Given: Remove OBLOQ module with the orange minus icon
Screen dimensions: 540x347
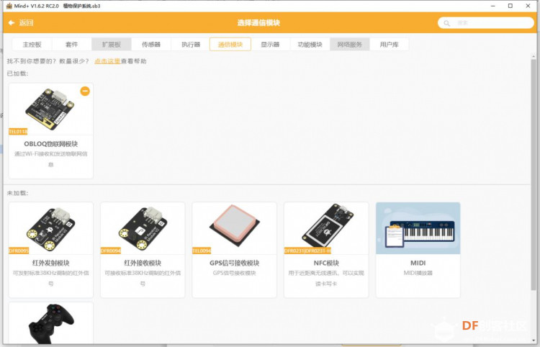Looking at the screenshot, I should pyautogui.click(x=85, y=91).
